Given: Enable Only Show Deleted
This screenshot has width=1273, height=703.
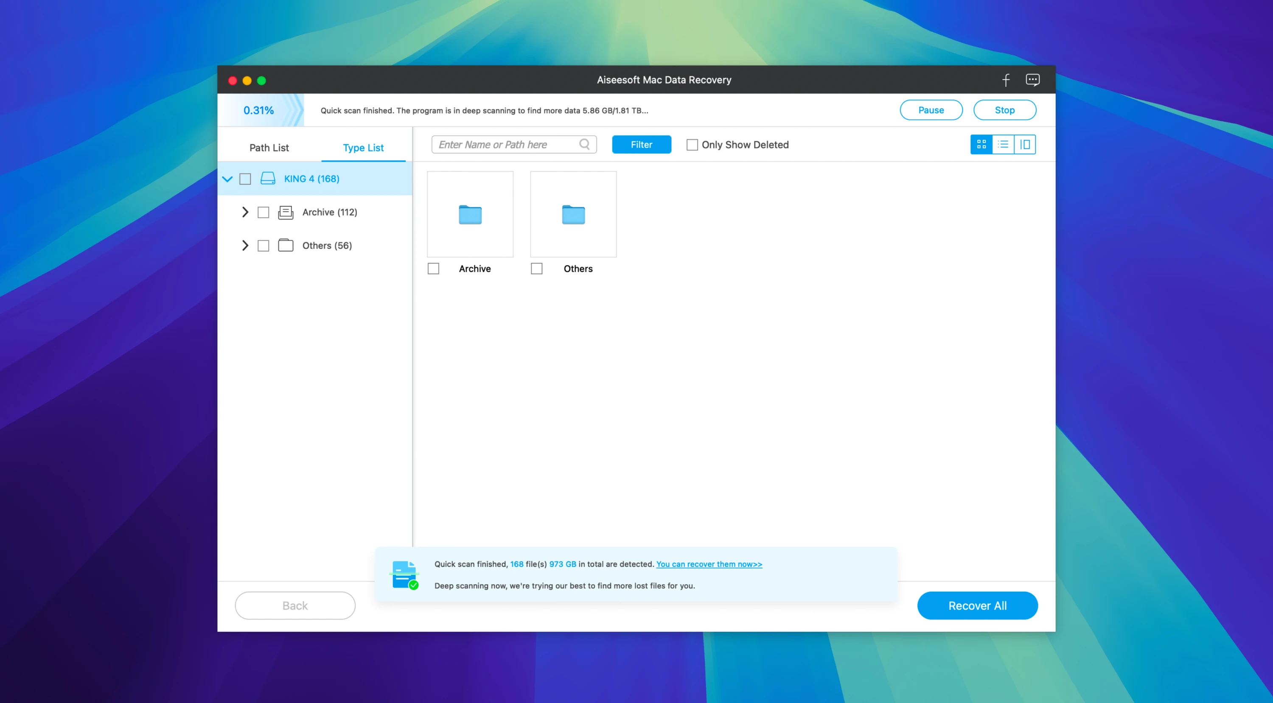Looking at the screenshot, I should pos(692,144).
